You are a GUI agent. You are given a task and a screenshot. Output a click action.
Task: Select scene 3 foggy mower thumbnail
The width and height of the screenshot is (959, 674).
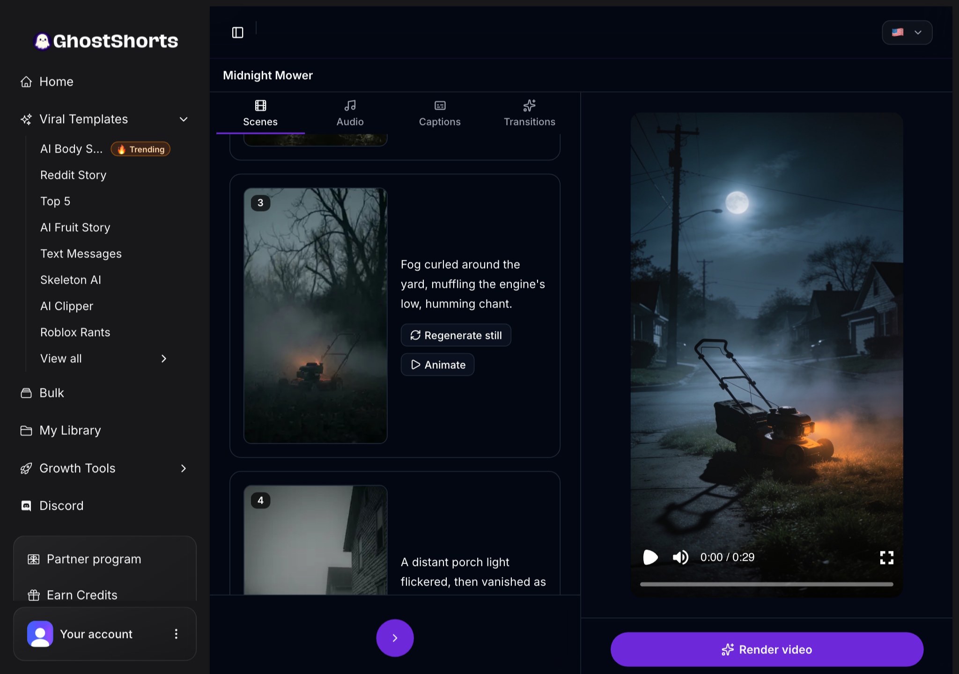tap(316, 315)
